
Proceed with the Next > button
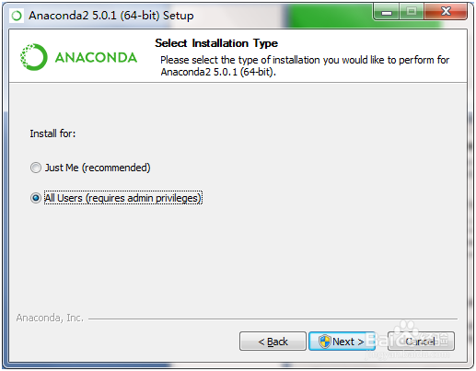point(342,341)
